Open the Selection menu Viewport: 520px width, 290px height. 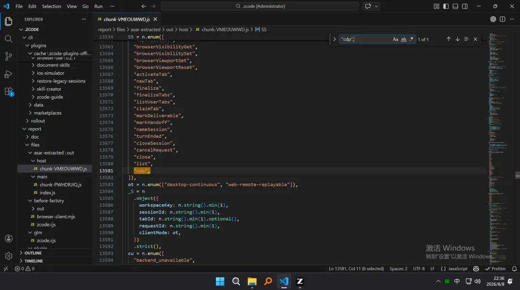pos(52,6)
